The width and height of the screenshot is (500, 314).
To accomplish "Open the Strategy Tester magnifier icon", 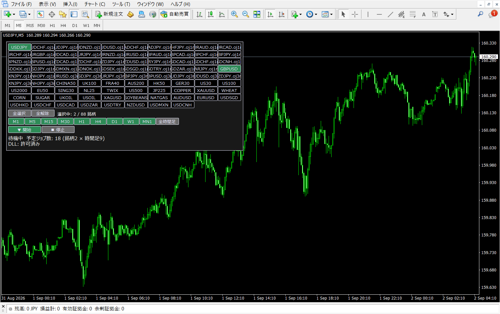I will click(85, 14).
